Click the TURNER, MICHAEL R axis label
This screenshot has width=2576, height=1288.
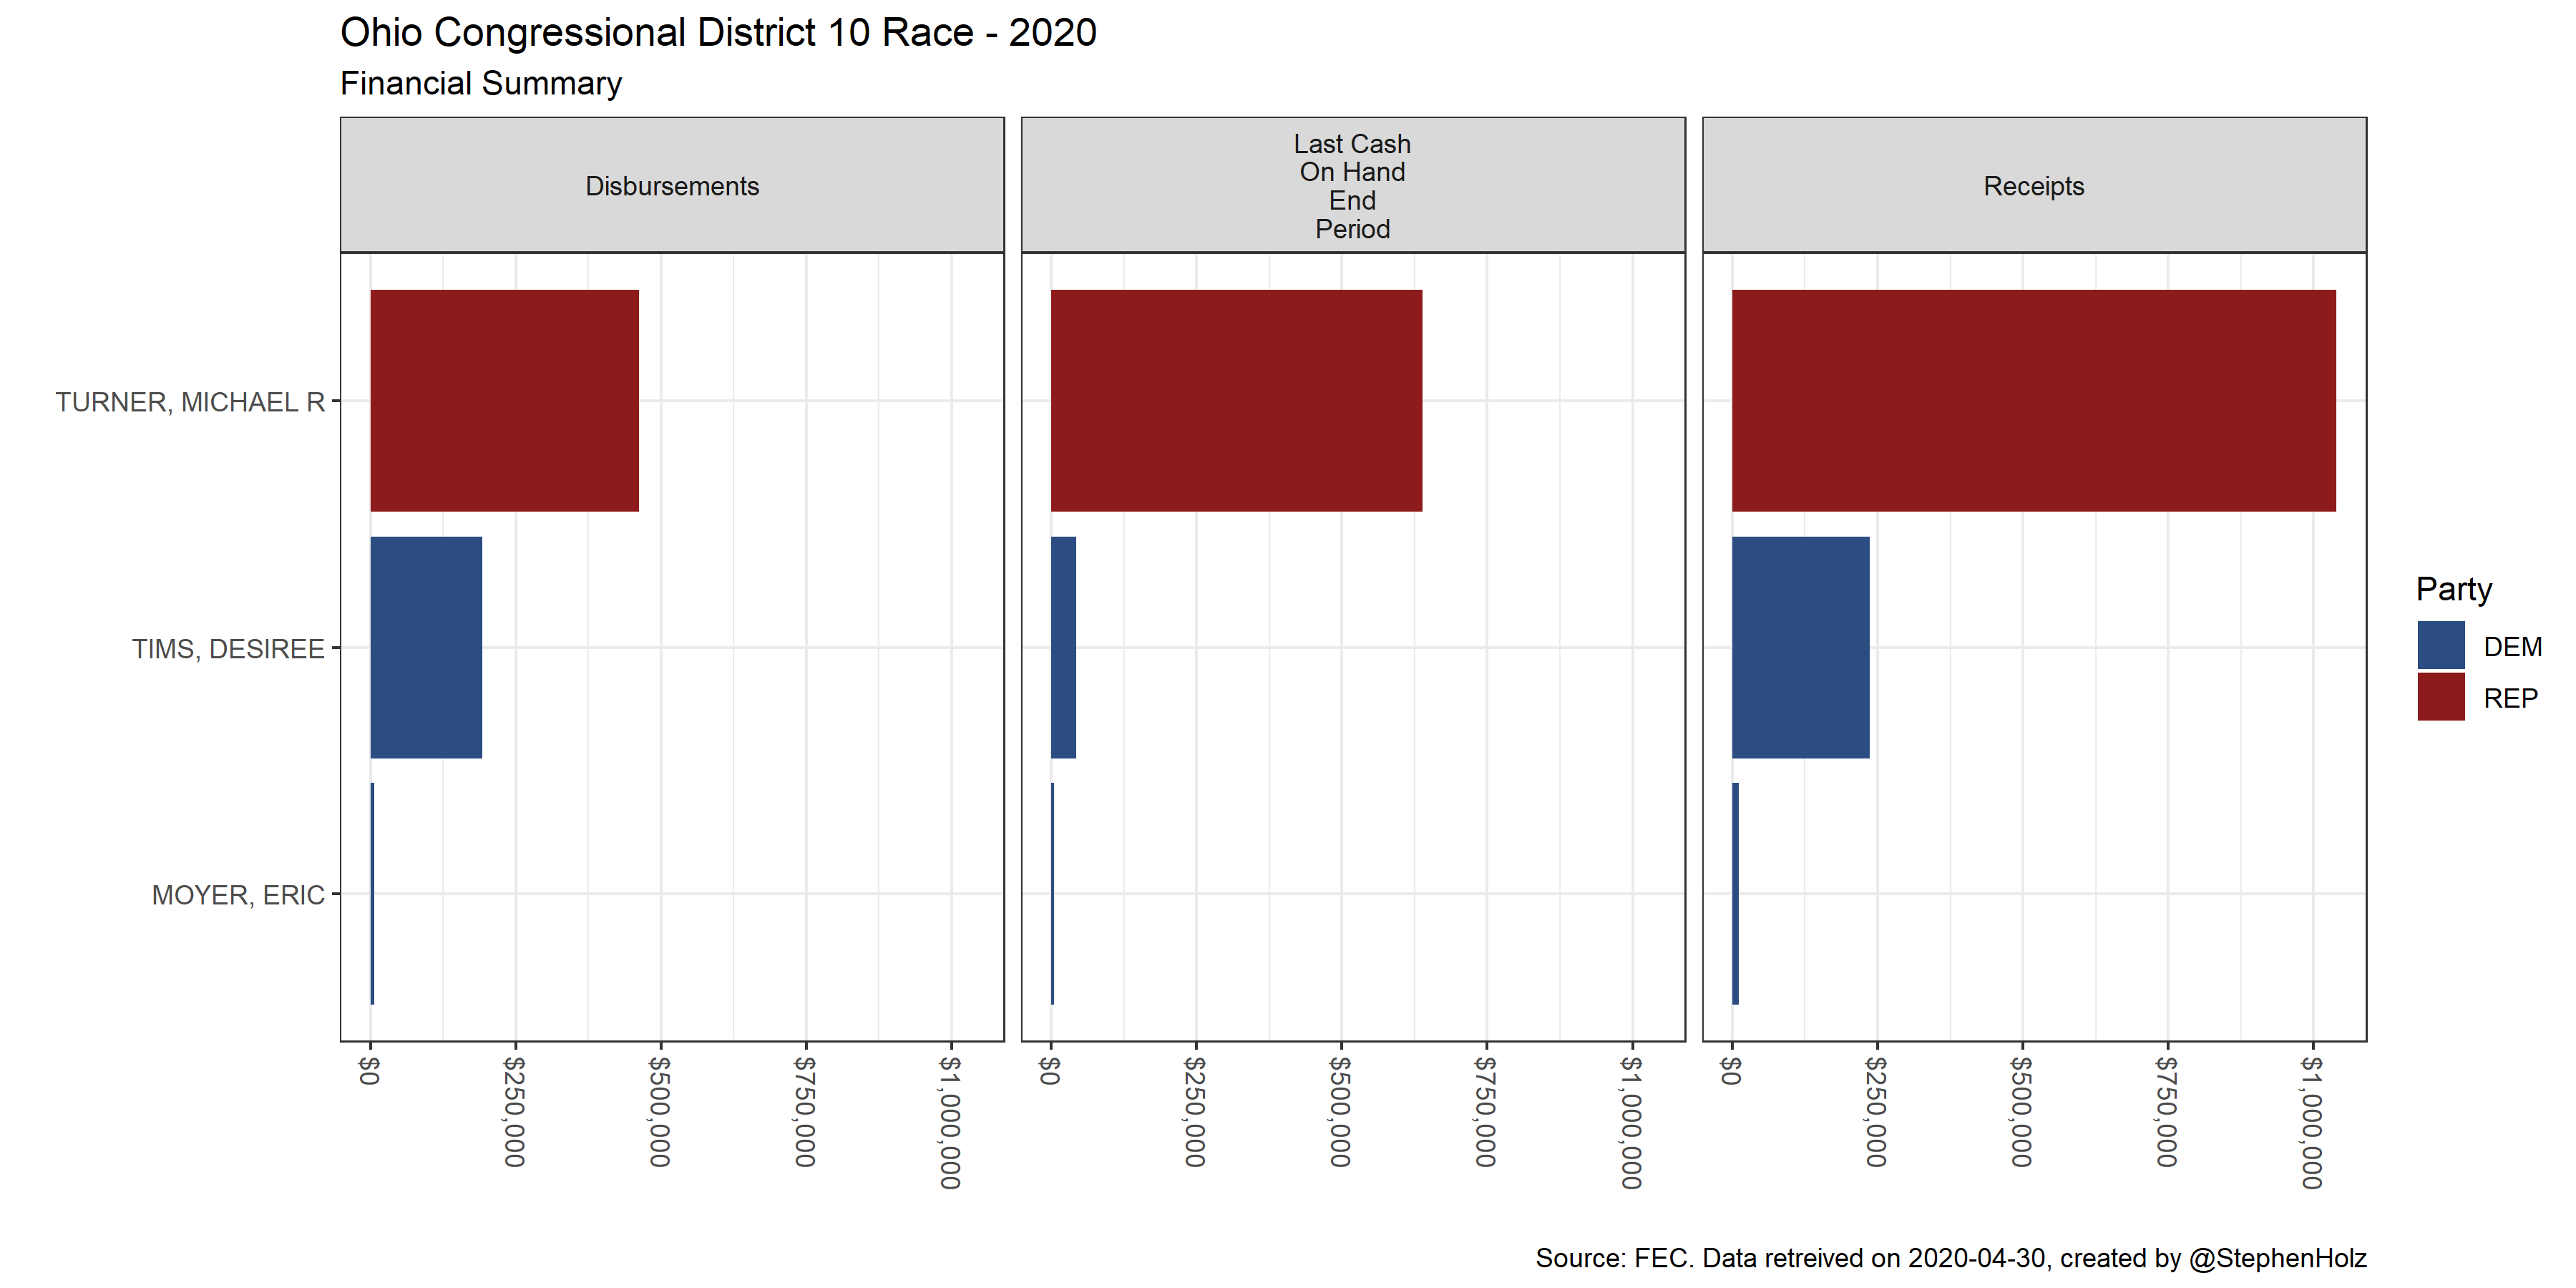point(190,402)
